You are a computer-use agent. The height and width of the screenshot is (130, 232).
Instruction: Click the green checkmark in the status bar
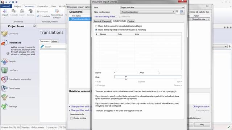tap(229, 127)
